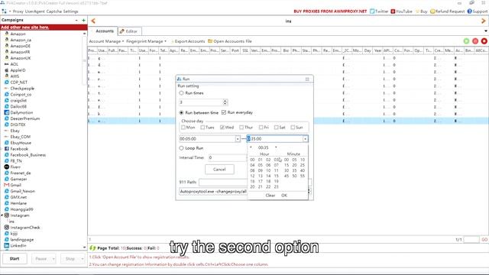
Task: Open the Captcha menu
Action: tap(53, 11)
